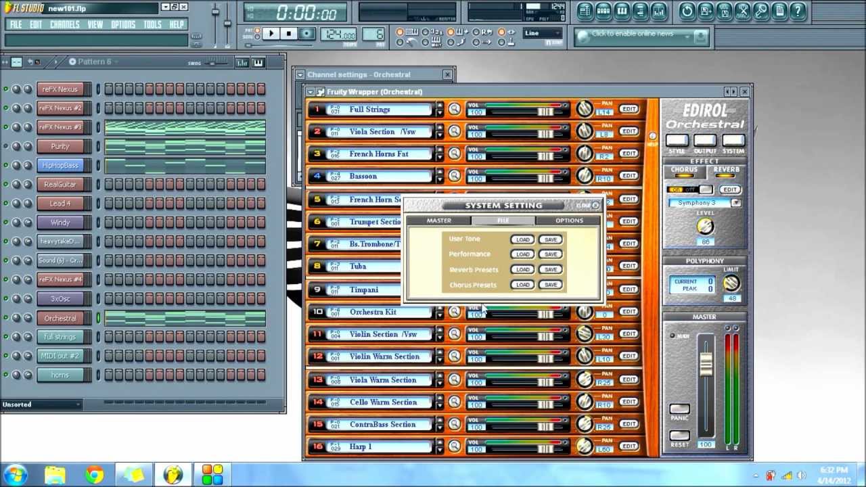Click LOAD for Reverb Presets
This screenshot has height=487, width=866.
click(522, 270)
